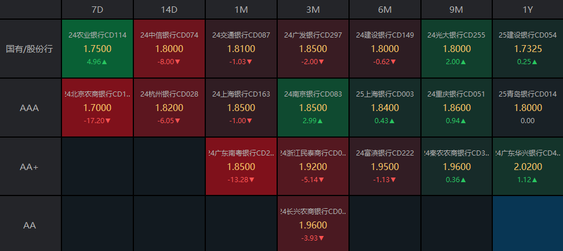Open the 24重庆银行CD051 quote cell
Image resolution: width=563 pixels, height=251 pixels.
[456, 108]
